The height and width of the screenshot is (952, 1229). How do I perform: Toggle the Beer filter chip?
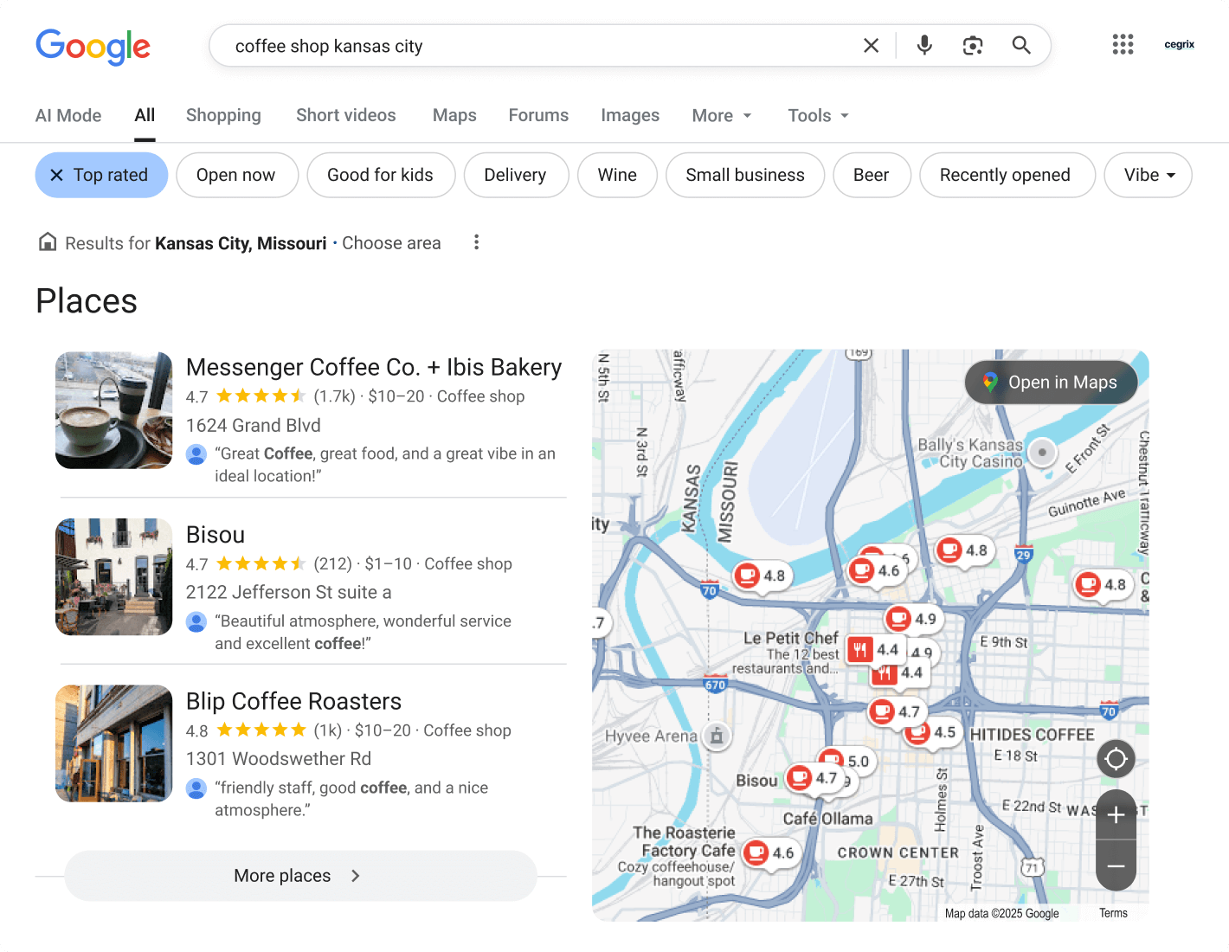872,175
